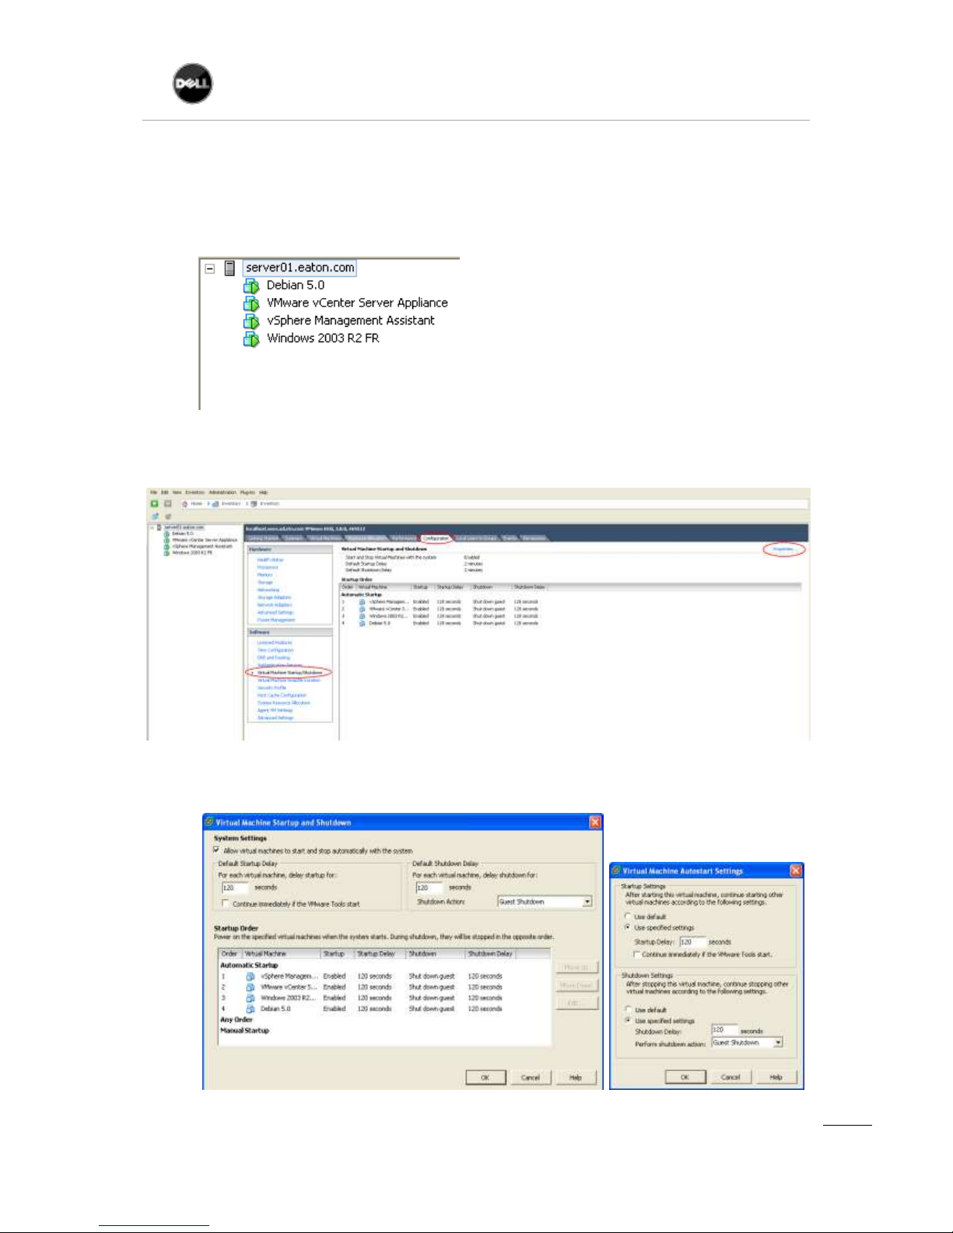Open the Configuration tab in vSphere client
The height and width of the screenshot is (1233, 953).
(436, 538)
